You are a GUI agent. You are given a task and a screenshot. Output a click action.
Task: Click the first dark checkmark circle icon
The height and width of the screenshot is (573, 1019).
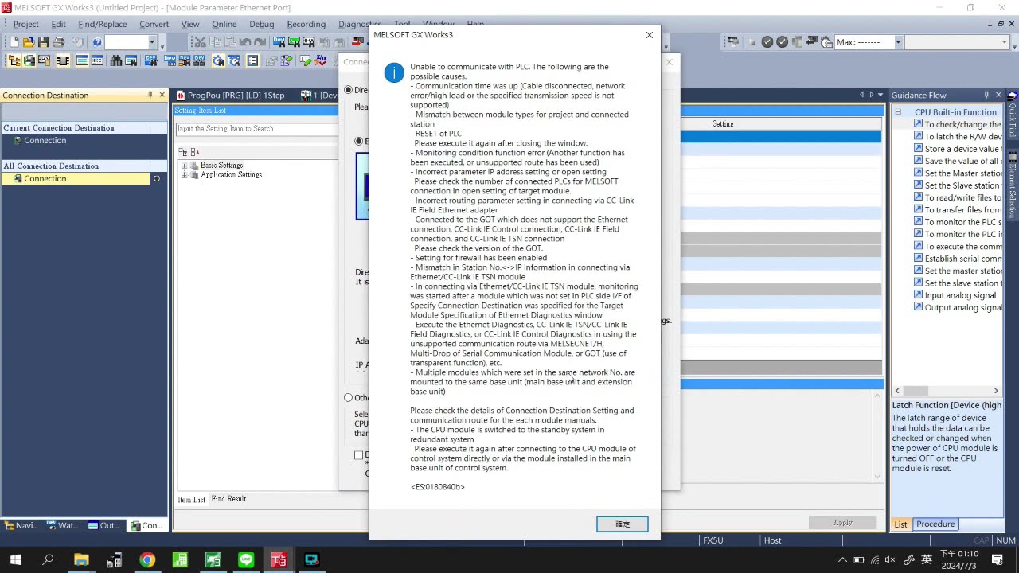coord(767,42)
